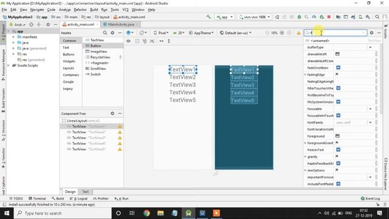Image resolution: width=389 pixels, height=219 pixels.
Task: Select LinearLayout in Component Tree
Action: (83, 120)
